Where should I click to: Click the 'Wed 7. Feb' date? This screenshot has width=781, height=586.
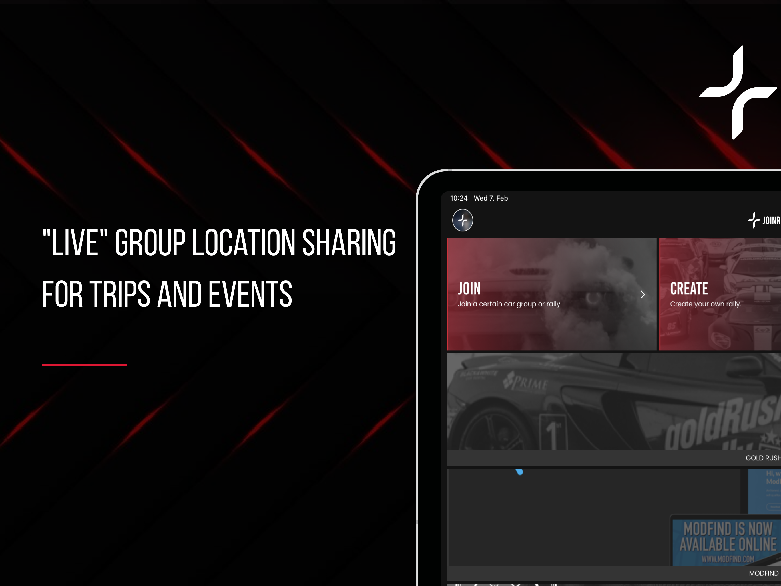click(x=491, y=198)
